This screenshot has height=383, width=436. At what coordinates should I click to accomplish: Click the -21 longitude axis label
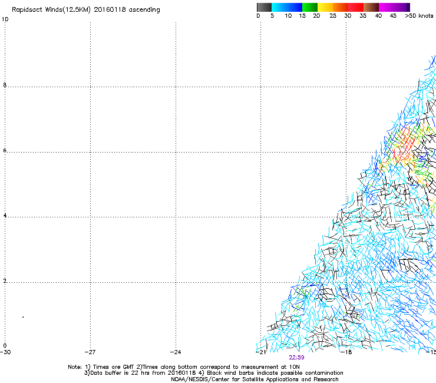261,352
